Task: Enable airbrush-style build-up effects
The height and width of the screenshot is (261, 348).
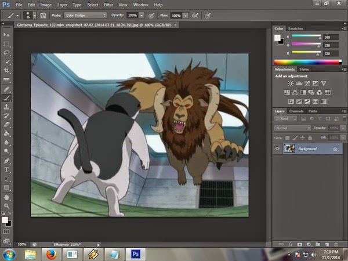Action: click(195, 15)
